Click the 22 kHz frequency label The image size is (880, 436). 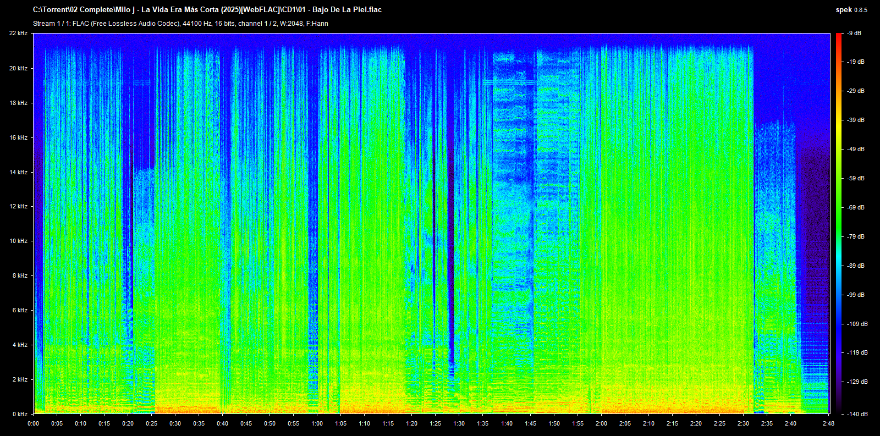pyautogui.click(x=18, y=34)
